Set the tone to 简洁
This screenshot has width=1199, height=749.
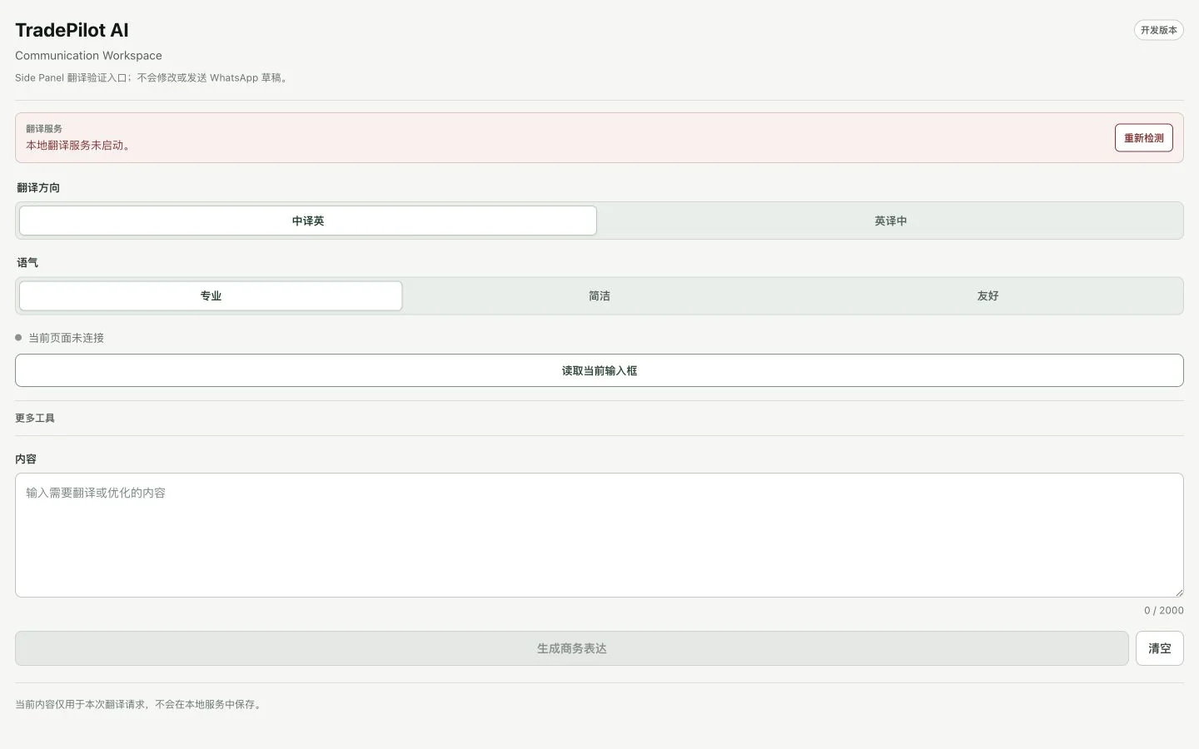[x=599, y=295]
